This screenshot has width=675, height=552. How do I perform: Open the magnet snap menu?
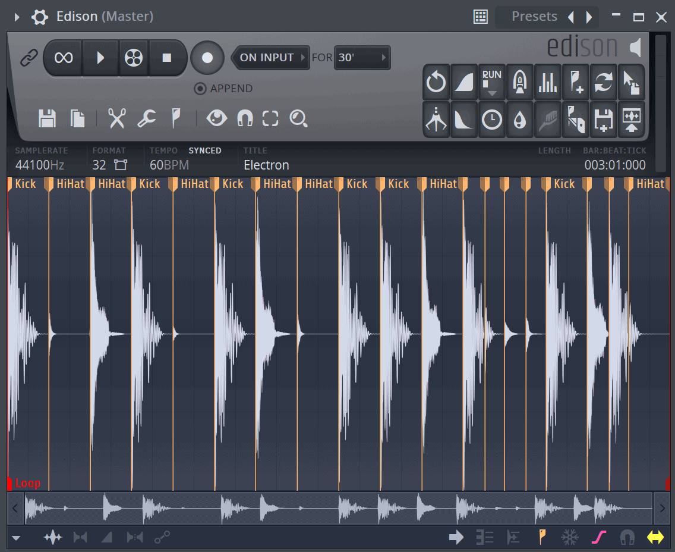(x=245, y=118)
